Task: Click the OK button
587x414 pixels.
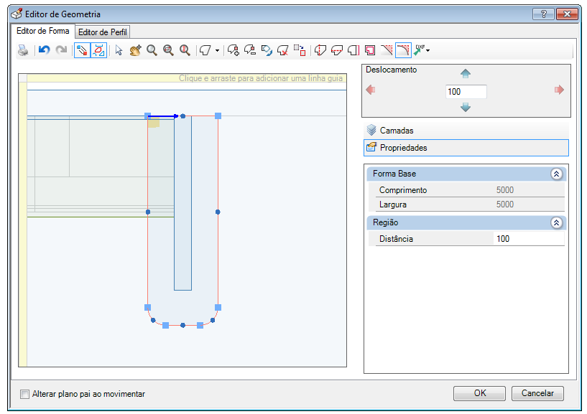Action: 479,393
